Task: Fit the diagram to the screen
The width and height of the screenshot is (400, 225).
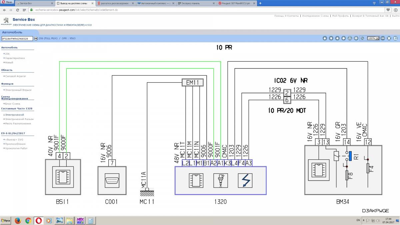Action: (x=389, y=38)
